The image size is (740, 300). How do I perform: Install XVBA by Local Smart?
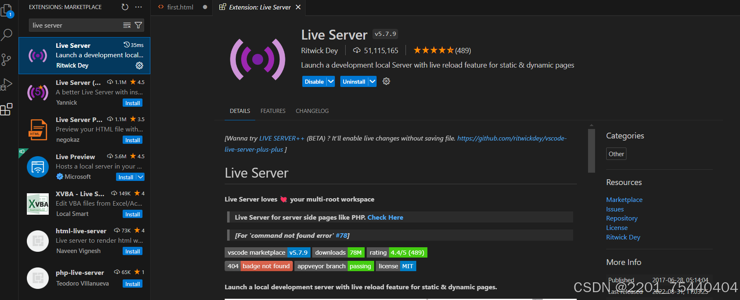point(133,214)
